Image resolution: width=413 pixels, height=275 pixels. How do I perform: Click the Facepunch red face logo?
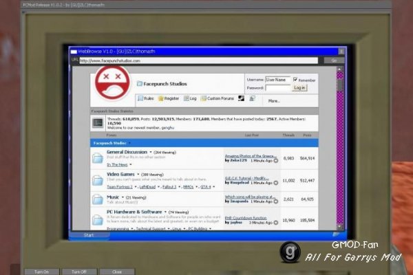(112, 83)
